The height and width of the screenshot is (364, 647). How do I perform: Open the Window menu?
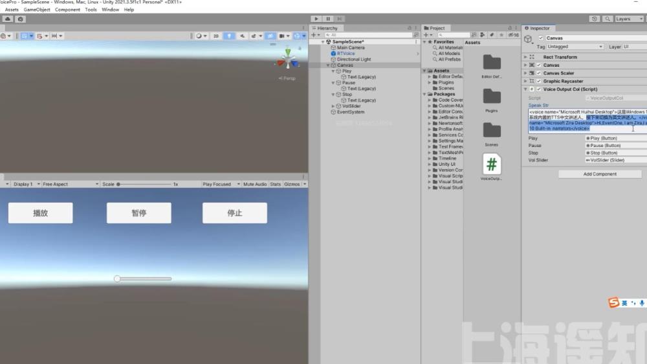pos(110,10)
